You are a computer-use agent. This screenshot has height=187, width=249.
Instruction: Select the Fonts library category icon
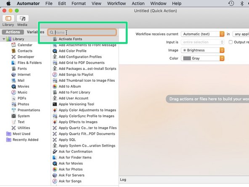pyautogui.click(x=13, y=69)
